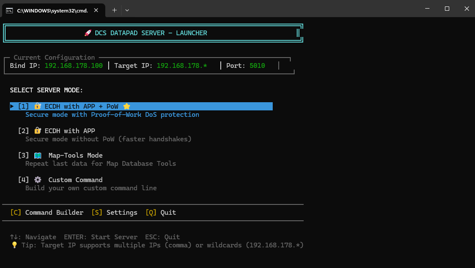Click the lock icon on option [2] ECDH with APP
This screenshot has height=268, width=475.
(x=37, y=131)
